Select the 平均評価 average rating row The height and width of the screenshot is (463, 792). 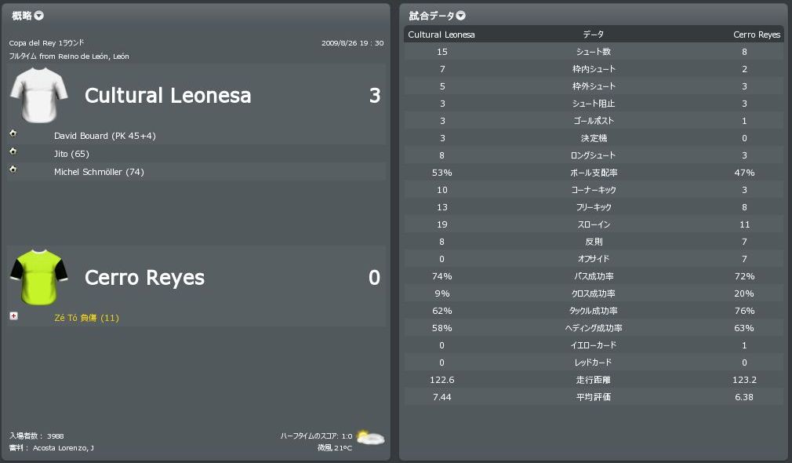[x=593, y=397]
